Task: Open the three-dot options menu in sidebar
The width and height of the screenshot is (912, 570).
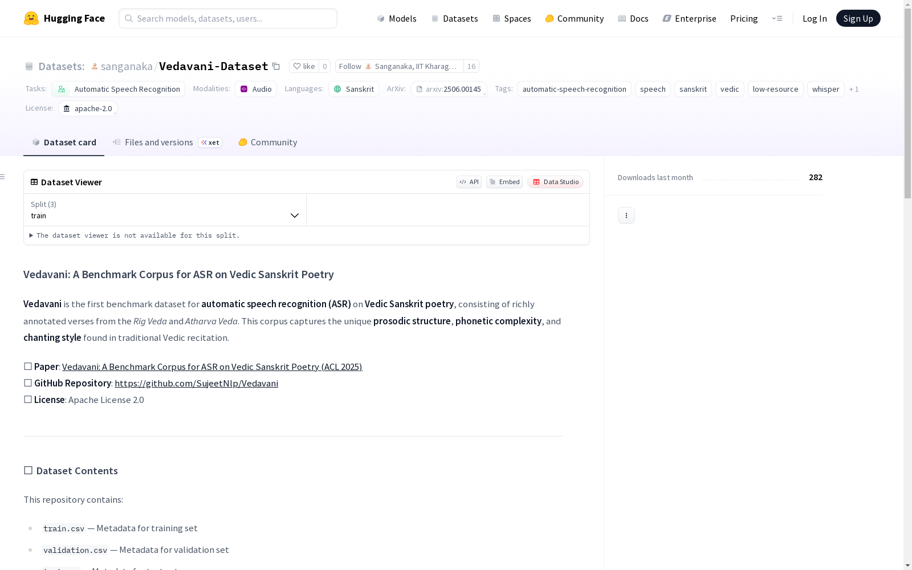Action: click(626, 215)
